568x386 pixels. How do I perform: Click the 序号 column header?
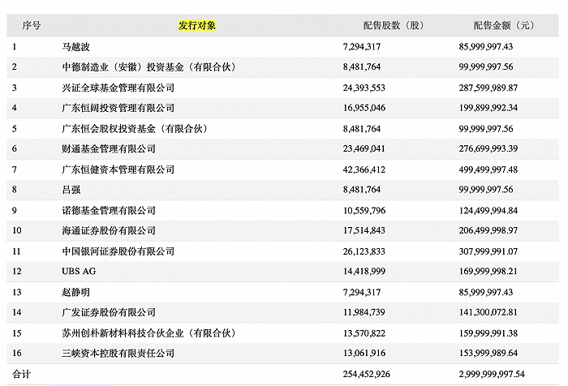tap(32, 25)
